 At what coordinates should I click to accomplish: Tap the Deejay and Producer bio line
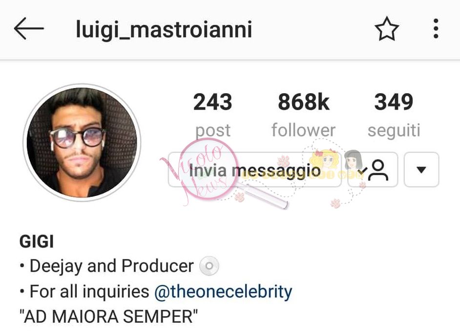(111, 266)
